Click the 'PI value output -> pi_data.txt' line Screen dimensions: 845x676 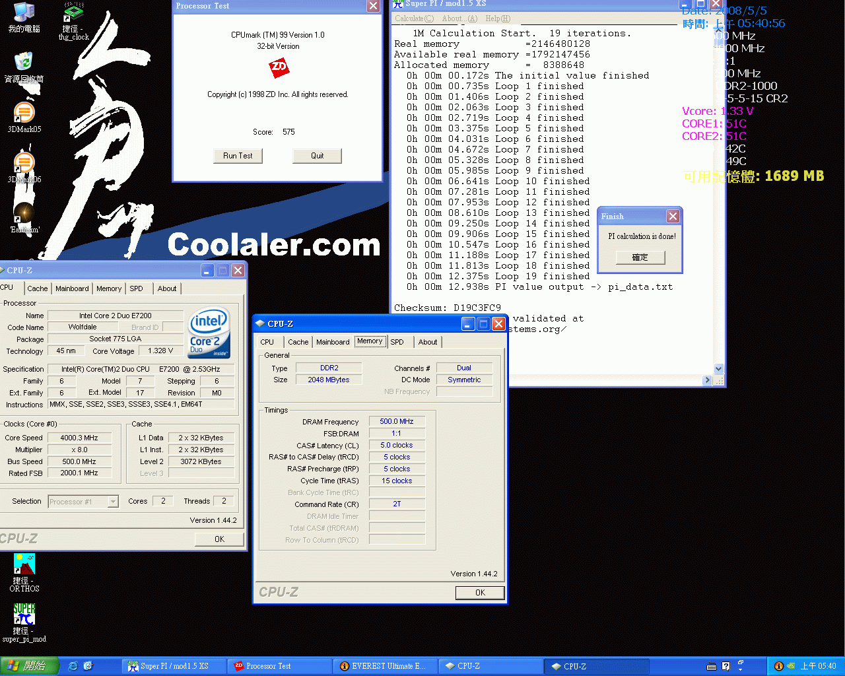coord(540,287)
